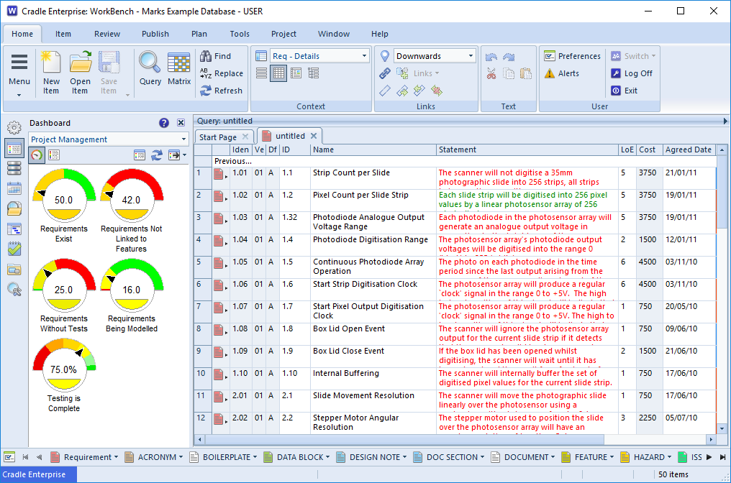
Task: Refresh the current view
Action: (x=221, y=91)
